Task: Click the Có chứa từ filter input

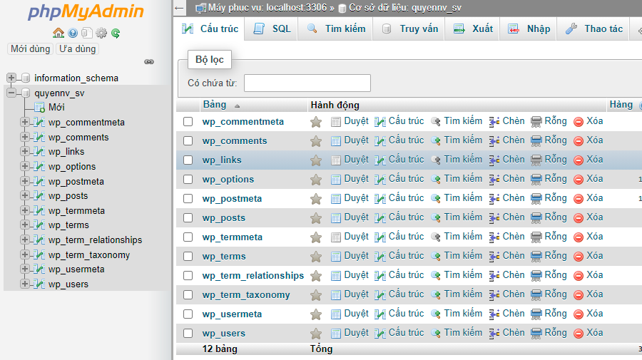Action: 307,83
